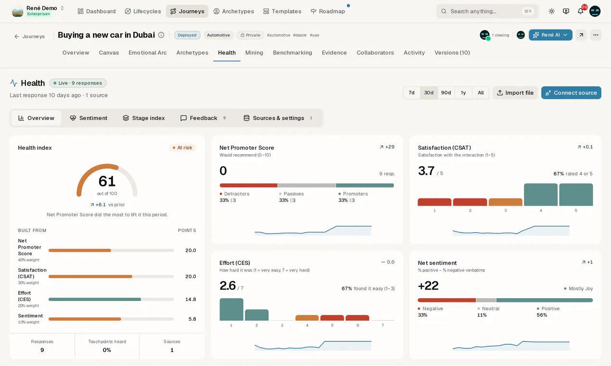Click the info icon beside journey title
The image size is (611, 366).
pyautogui.click(x=161, y=35)
